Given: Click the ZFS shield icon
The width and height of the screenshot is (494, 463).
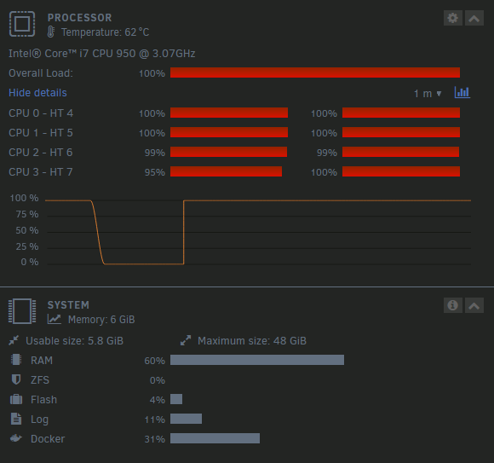Looking at the screenshot, I should click(x=16, y=379).
